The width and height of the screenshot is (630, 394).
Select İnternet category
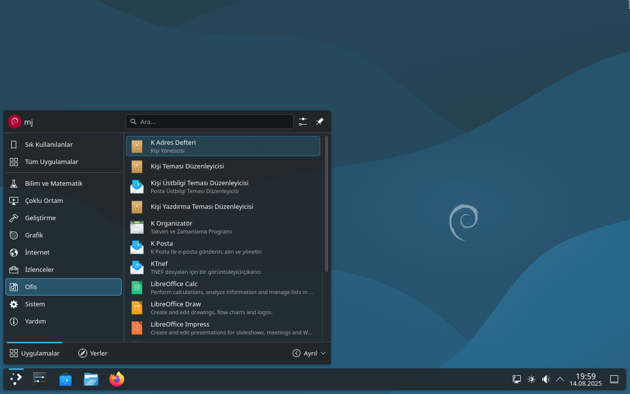[64, 253]
